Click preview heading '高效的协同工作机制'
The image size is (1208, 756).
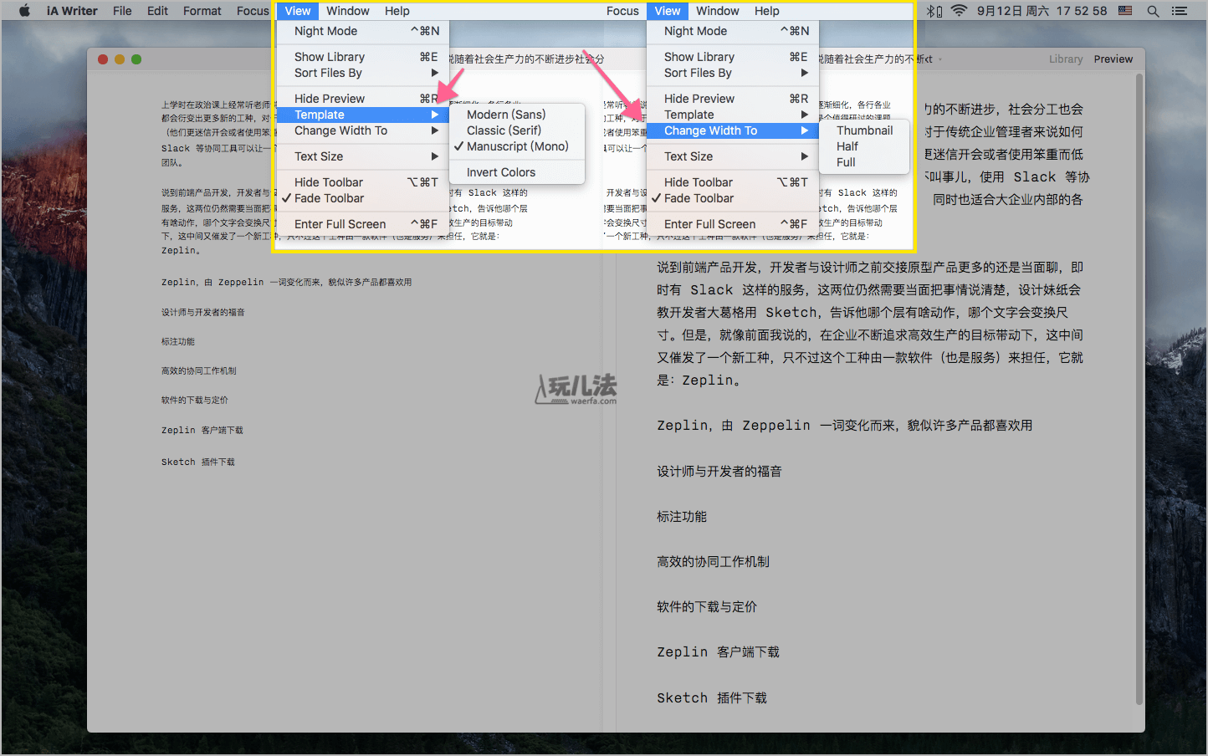tap(713, 562)
